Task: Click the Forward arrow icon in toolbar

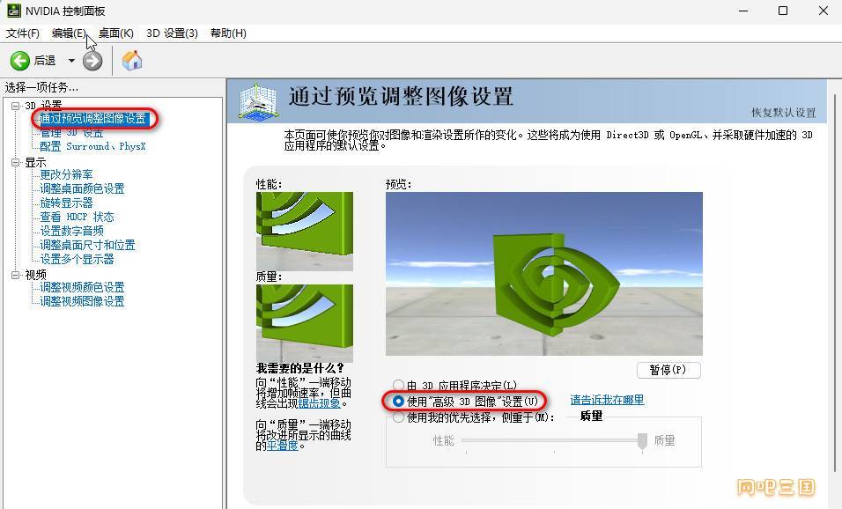Action: click(x=92, y=61)
